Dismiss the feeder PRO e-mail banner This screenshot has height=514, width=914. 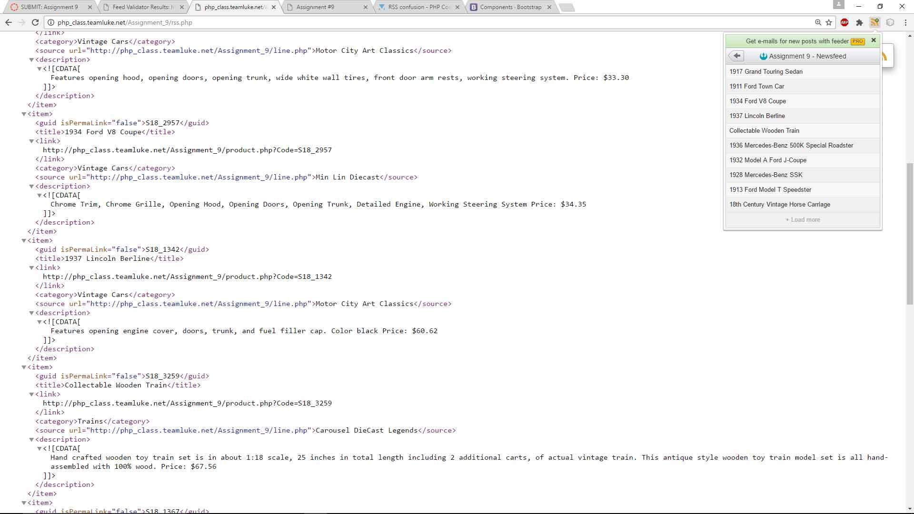[874, 40]
